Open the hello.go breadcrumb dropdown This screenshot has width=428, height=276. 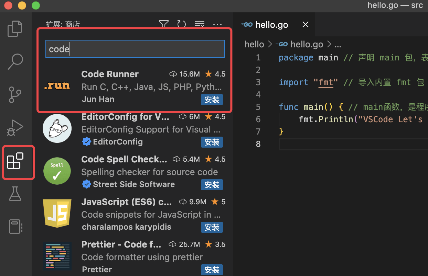(x=306, y=44)
